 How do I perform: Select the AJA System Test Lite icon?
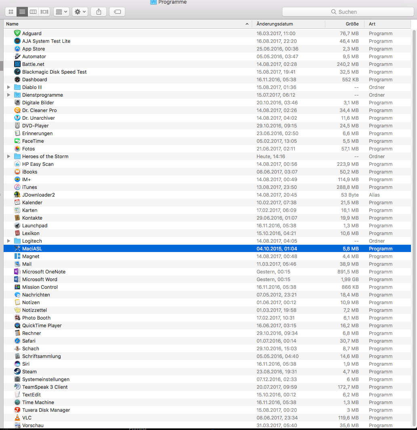pos(17,41)
